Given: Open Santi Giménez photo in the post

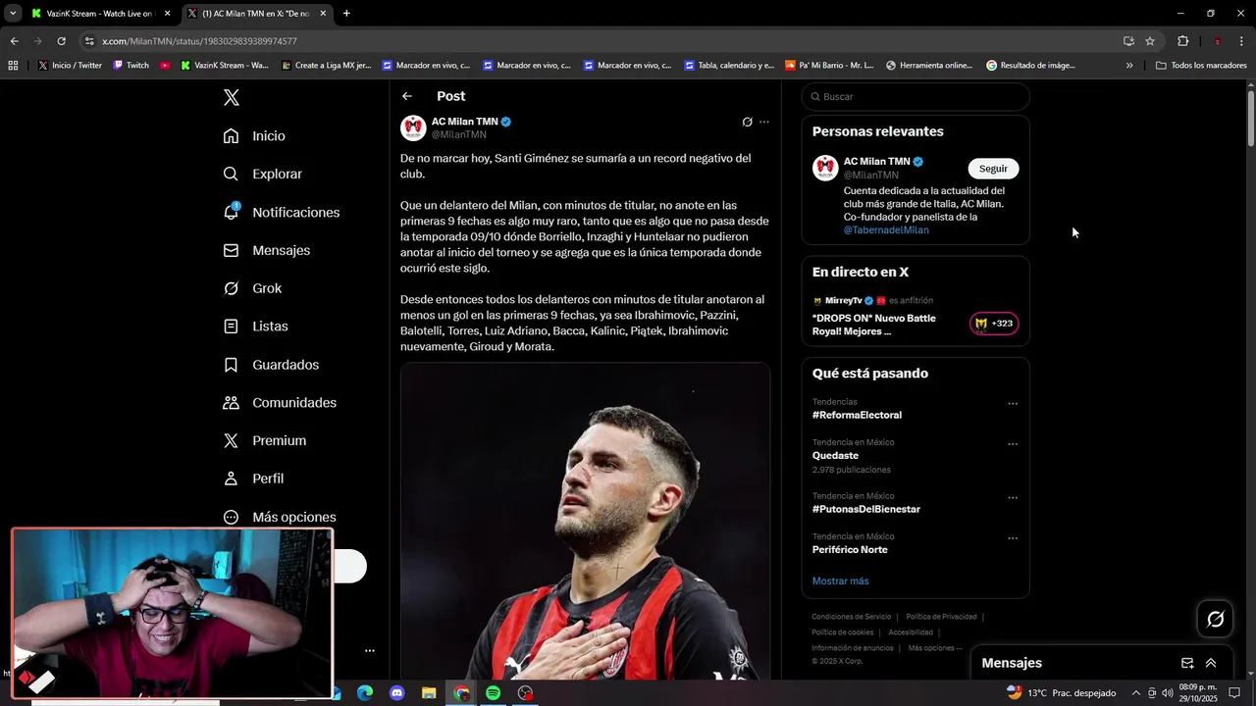Looking at the screenshot, I should (x=585, y=520).
